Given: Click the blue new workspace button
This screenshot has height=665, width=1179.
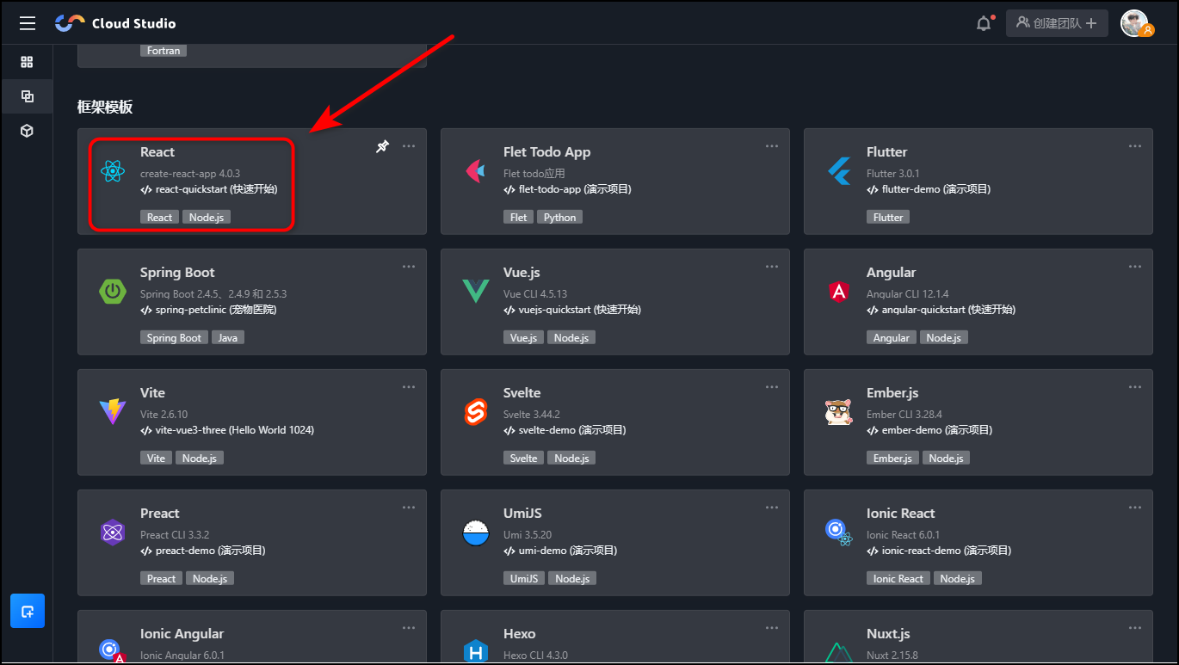Looking at the screenshot, I should (x=28, y=611).
